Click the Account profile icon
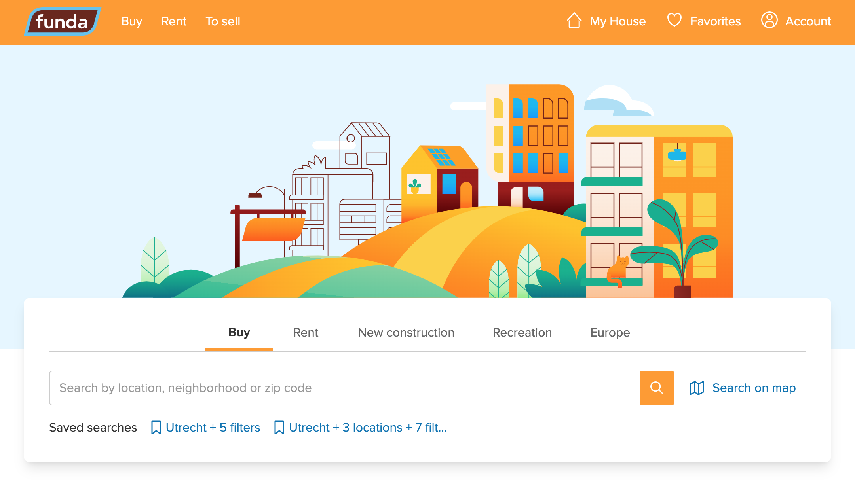 769,20
